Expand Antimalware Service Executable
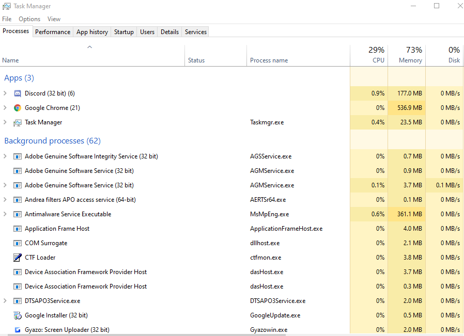 pyautogui.click(x=5, y=214)
